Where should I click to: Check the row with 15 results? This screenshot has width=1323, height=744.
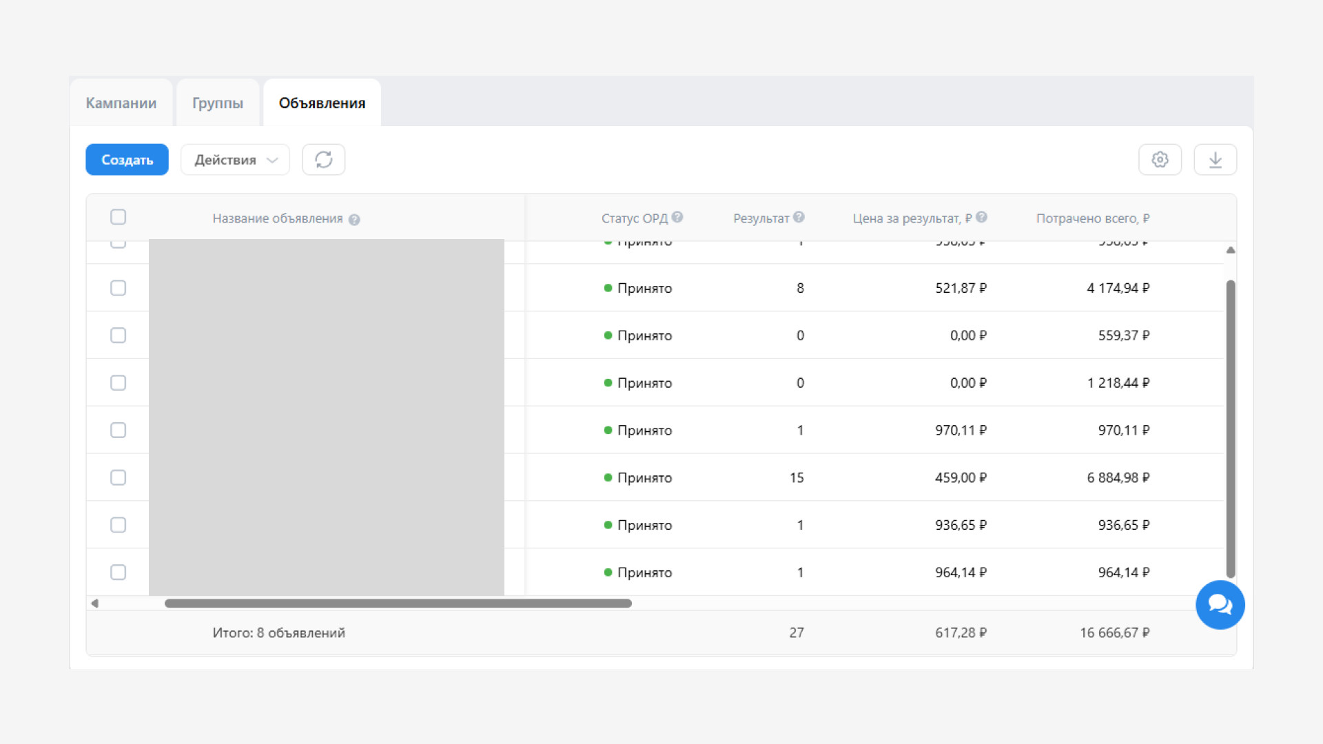[x=119, y=477]
